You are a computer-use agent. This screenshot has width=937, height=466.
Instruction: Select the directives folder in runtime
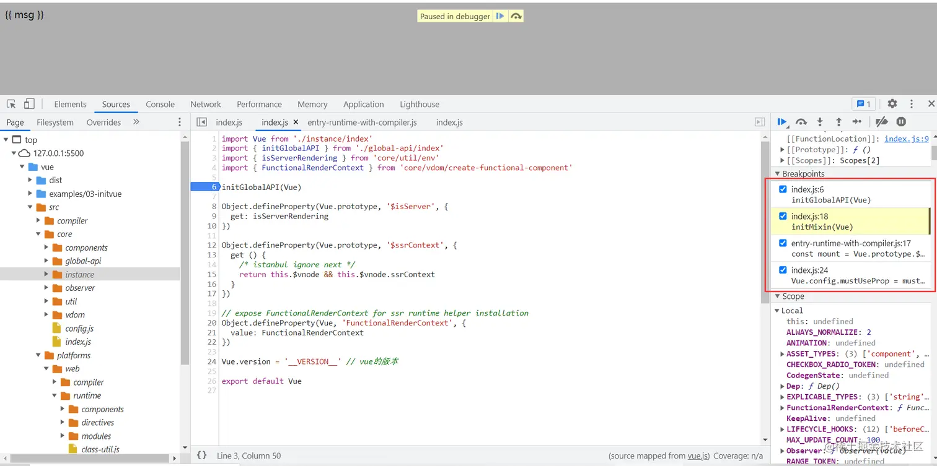pos(98,423)
